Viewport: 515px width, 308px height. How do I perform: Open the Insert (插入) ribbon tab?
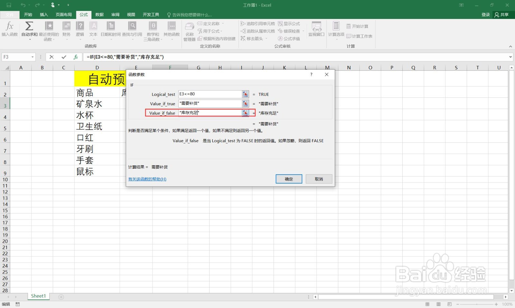coord(44,15)
